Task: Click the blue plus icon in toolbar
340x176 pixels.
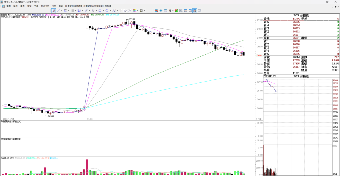Action: 161,11
